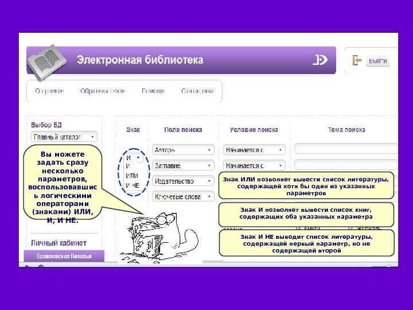Screen dimensions: 413x310
Task: Expand the Знак operator dropdown showing И
Action: click(134, 158)
